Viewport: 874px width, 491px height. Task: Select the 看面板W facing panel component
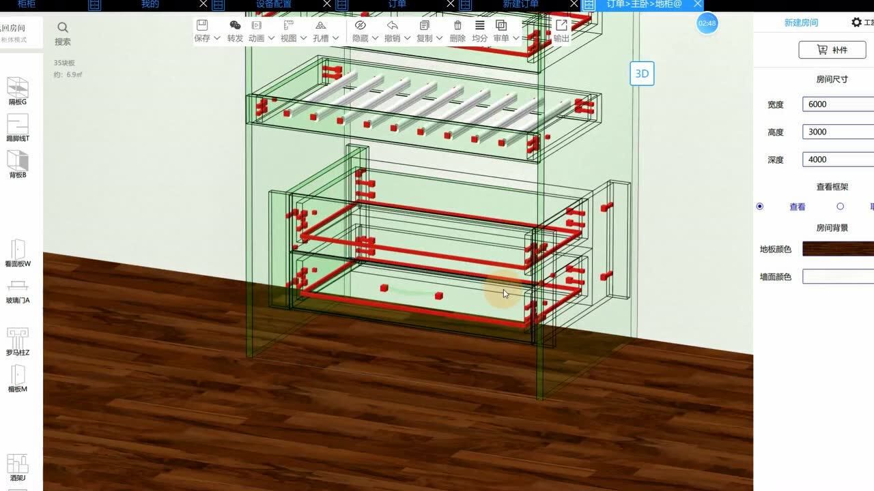click(18, 253)
